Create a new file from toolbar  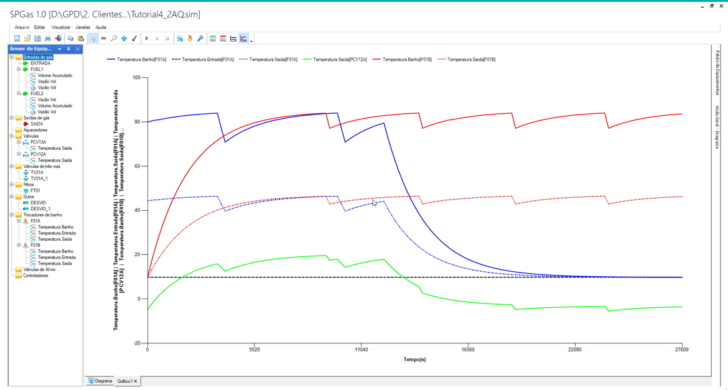coord(17,39)
